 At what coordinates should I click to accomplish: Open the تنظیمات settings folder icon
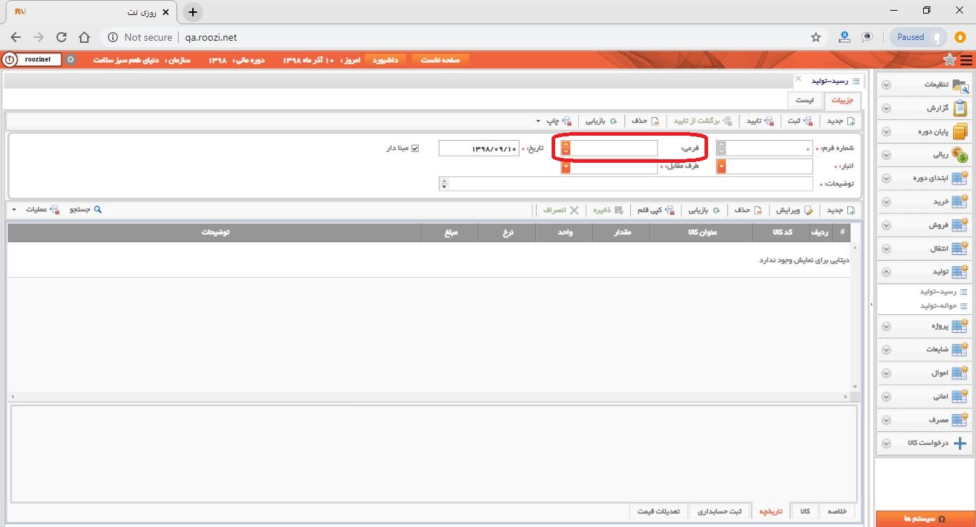960,84
